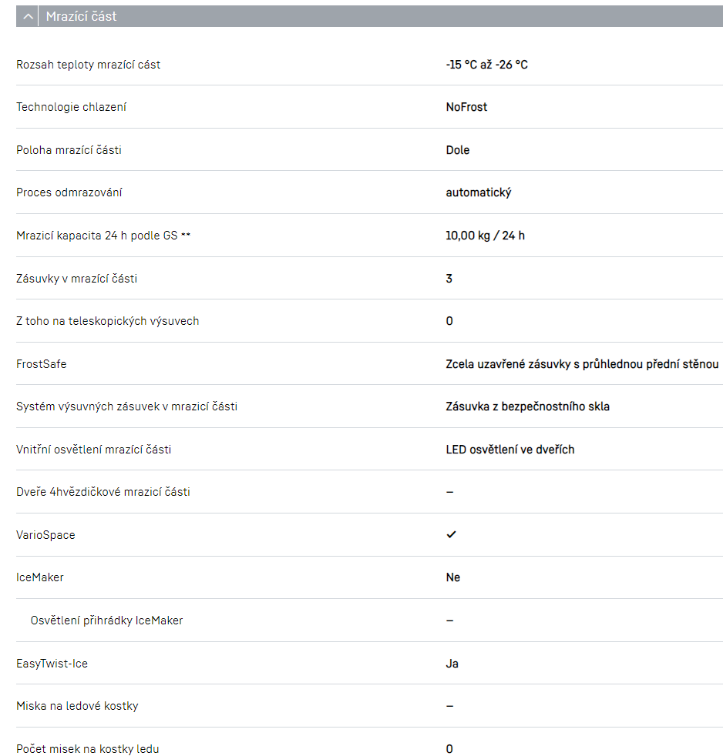Click the VarioSpace checkmark icon
The height and width of the screenshot is (756, 723).
click(451, 534)
